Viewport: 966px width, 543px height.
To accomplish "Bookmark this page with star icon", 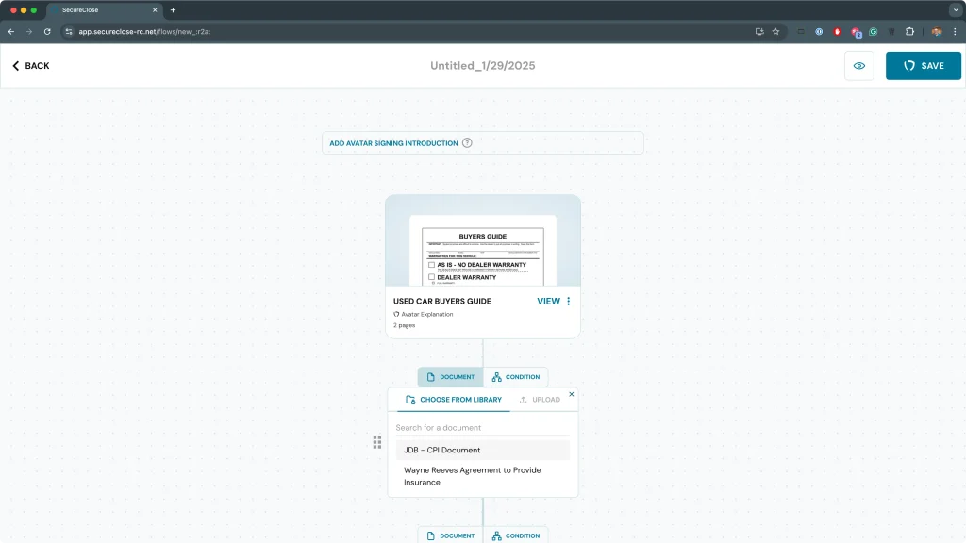I will coord(775,31).
